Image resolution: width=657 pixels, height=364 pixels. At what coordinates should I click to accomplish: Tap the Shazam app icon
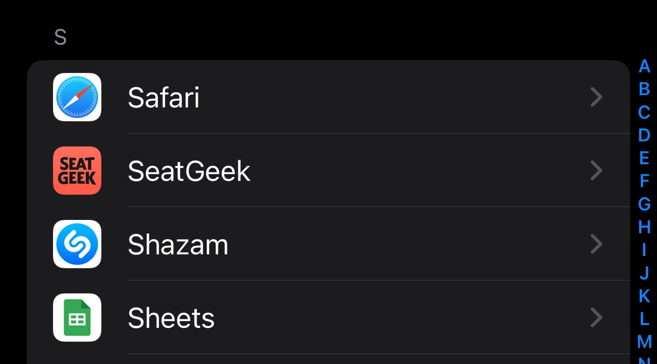tap(77, 244)
